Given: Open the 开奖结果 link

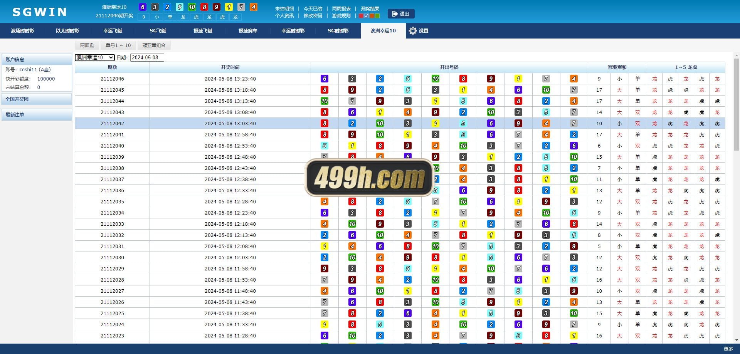Looking at the screenshot, I should tap(370, 8).
